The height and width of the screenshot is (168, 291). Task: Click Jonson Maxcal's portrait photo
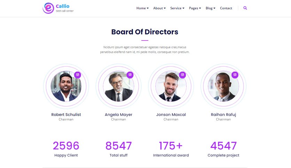coord(171,86)
